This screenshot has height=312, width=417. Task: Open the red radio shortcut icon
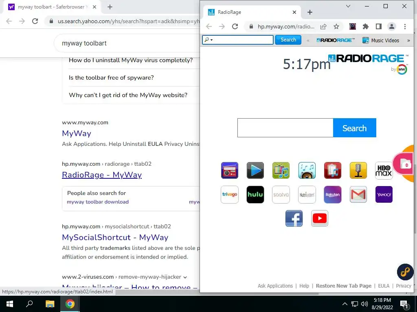pyautogui.click(x=230, y=170)
